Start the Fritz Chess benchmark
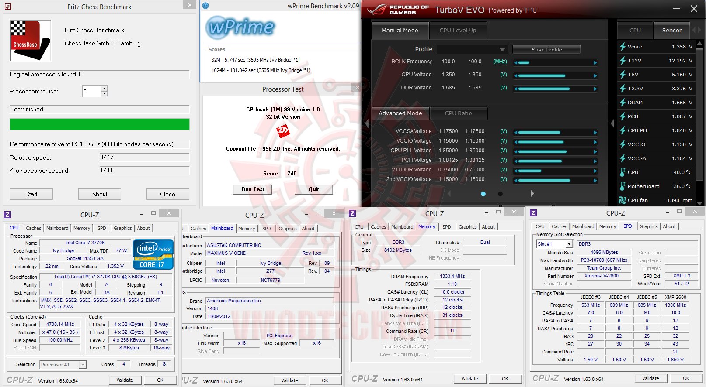This screenshot has height=387, width=706. [31, 194]
